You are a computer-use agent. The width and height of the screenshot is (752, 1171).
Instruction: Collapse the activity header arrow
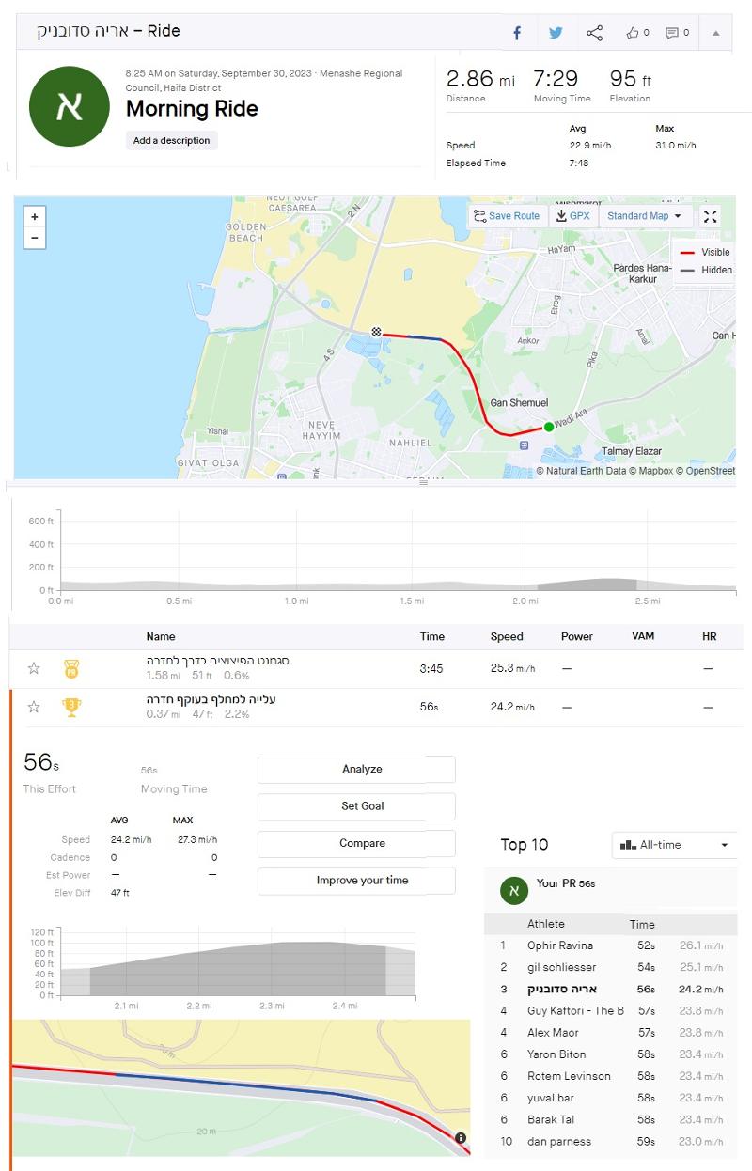pos(715,33)
